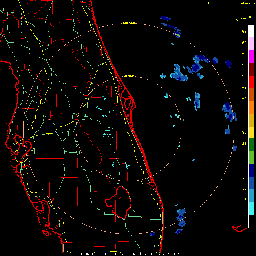
Task: Click the 66 value on the TOPS scale
Action: [x=244, y=31]
